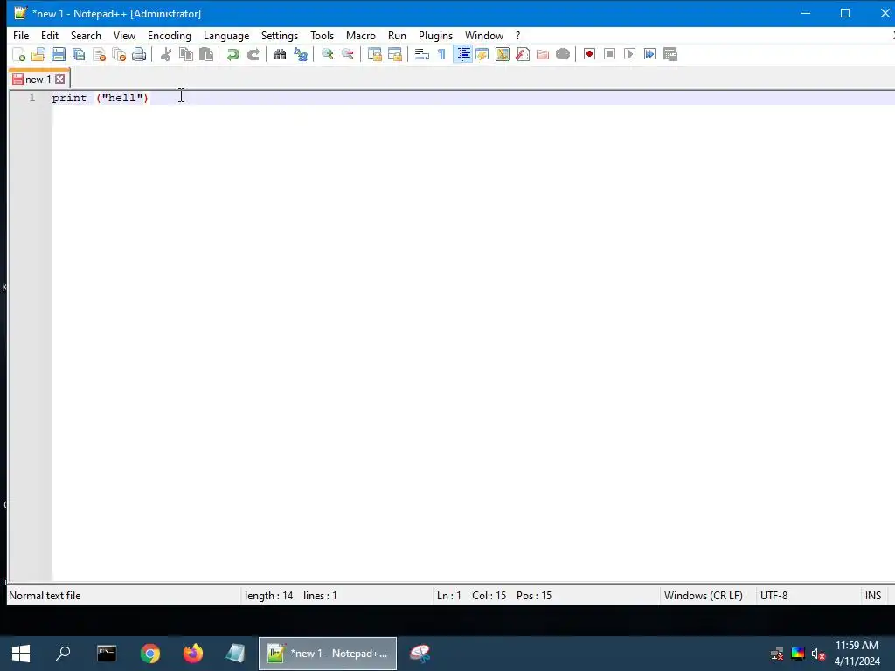Click the macro Playback button
Viewport: 895px width, 671px height.
click(x=629, y=54)
